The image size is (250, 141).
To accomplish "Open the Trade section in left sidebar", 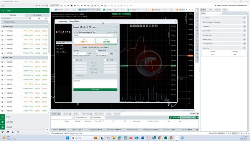I will point(25,11).
